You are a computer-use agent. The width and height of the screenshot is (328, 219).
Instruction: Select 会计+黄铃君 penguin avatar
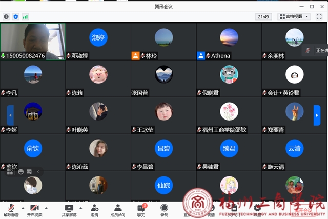[x=295, y=74]
